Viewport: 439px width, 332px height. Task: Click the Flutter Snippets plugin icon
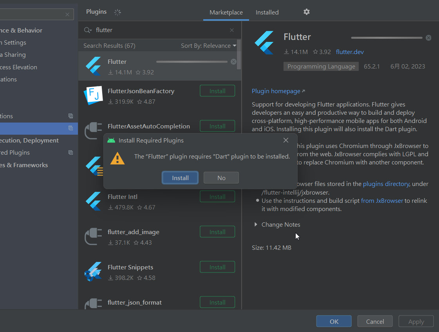[x=93, y=272]
